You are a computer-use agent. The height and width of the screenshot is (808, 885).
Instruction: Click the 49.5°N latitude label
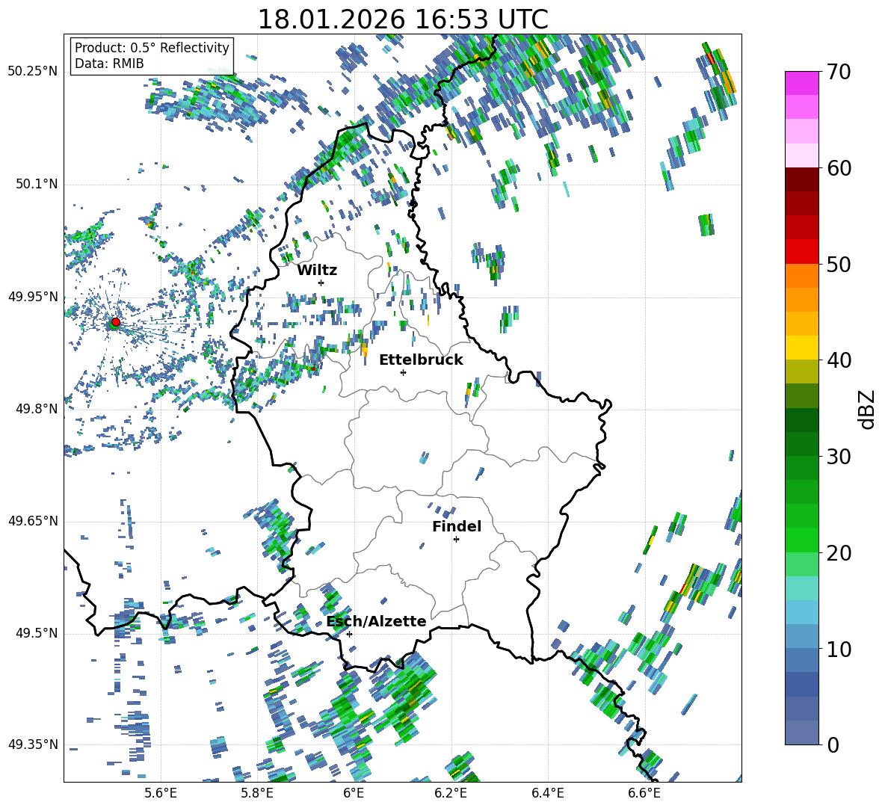click(x=36, y=633)
